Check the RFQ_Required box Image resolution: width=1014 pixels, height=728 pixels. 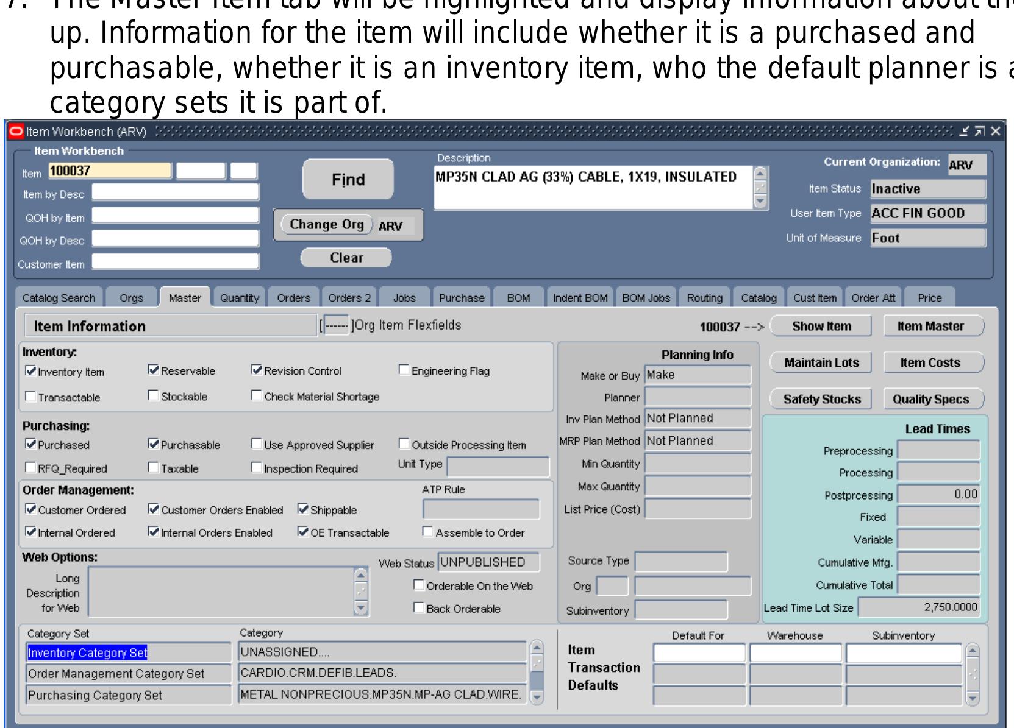click(x=30, y=467)
